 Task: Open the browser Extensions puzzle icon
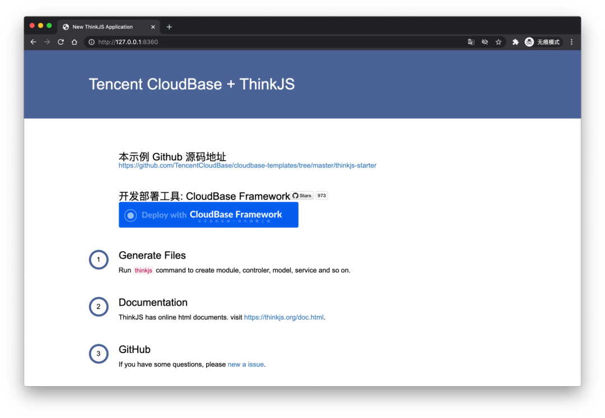click(x=515, y=41)
